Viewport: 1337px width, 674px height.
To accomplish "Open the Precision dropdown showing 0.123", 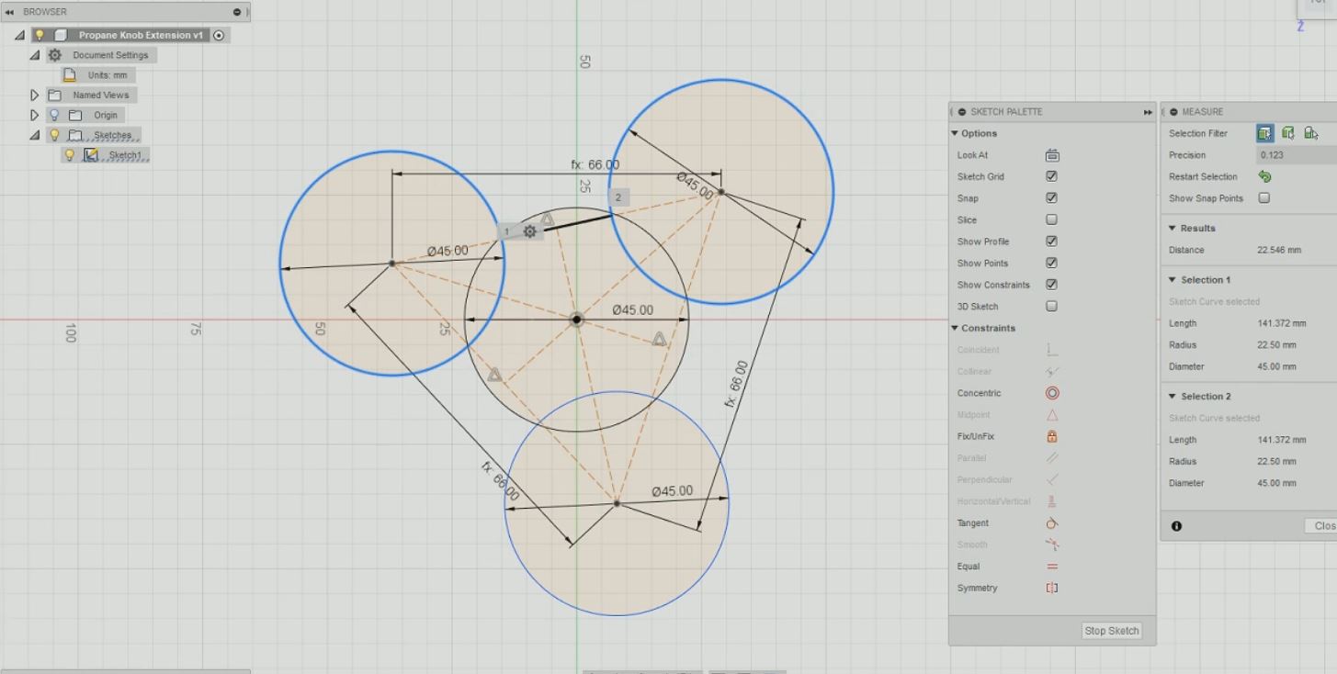I will click(x=1296, y=155).
